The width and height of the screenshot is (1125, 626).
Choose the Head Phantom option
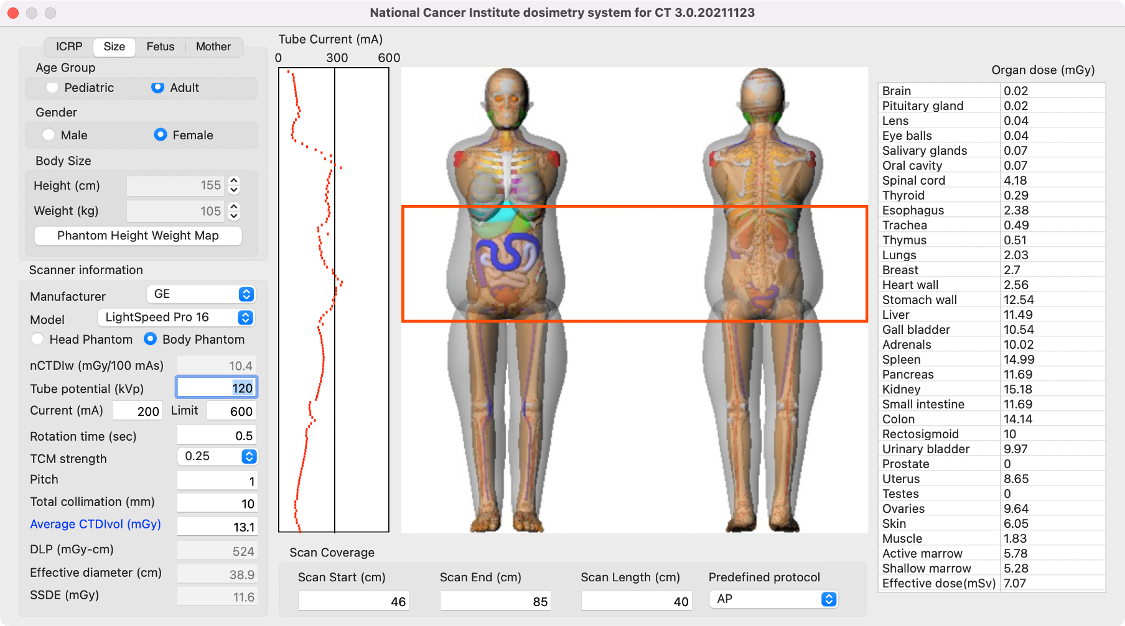pyautogui.click(x=38, y=339)
